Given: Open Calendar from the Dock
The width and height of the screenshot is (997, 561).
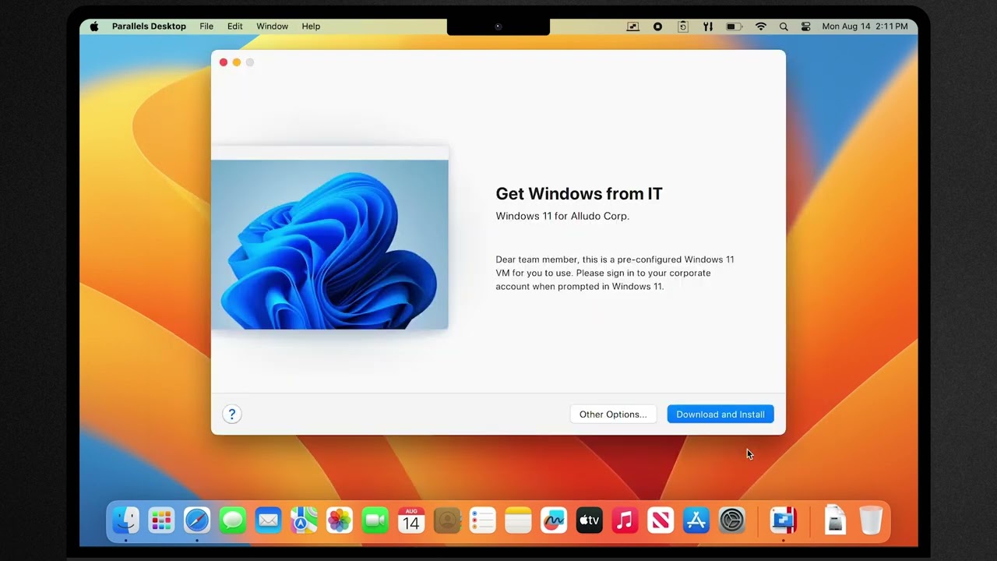Looking at the screenshot, I should [411, 520].
